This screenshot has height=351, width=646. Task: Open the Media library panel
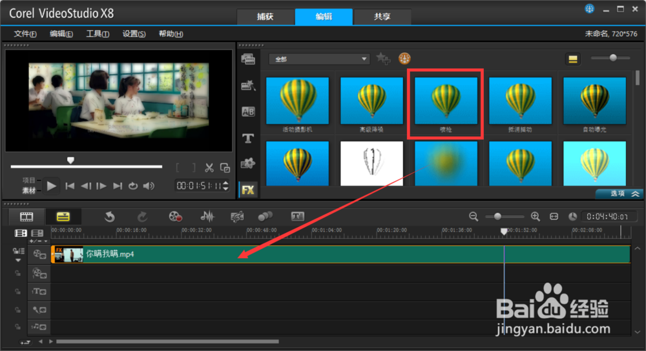click(x=248, y=59)
